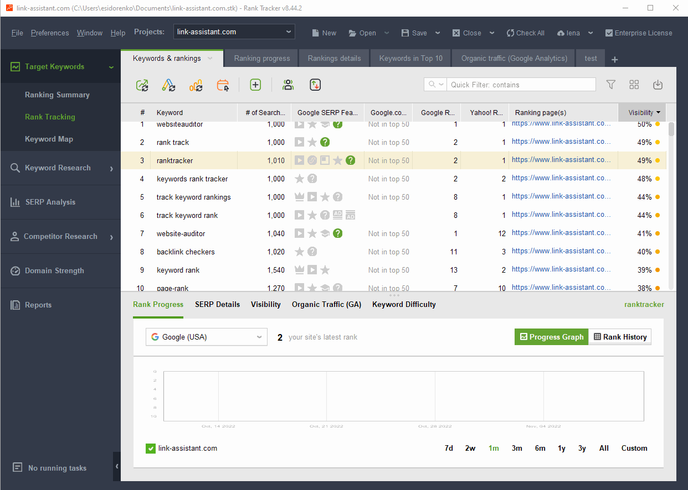
Task: Open the Reports sidebar section
Action: point(60,305)
